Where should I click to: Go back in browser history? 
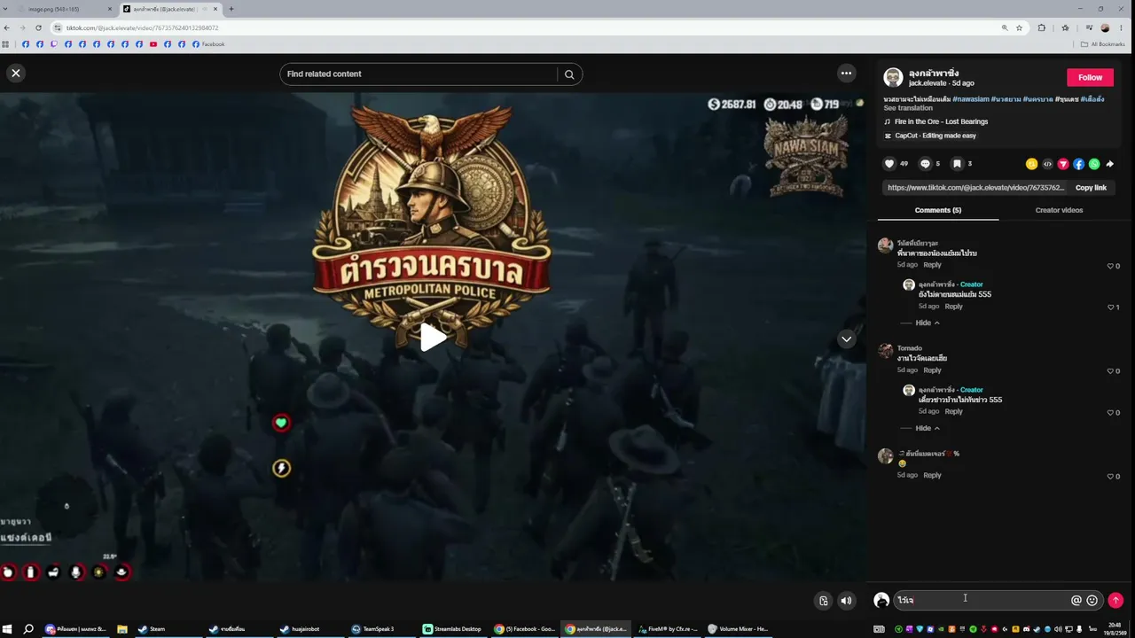pos(7,27)
